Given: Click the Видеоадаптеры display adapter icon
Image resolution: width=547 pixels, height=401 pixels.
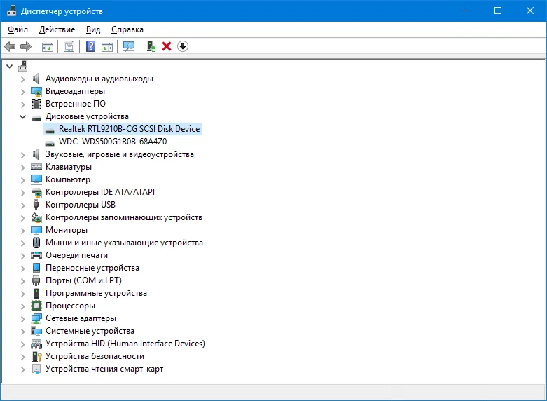Looking at the screenshot, I should point(36,91).
